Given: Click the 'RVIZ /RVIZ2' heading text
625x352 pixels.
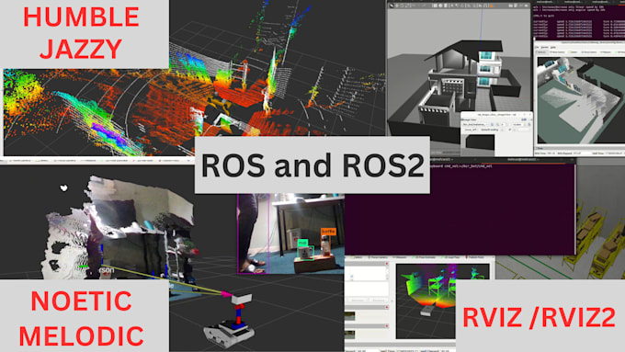Looking at the screenshot, I should click(539, 318).
